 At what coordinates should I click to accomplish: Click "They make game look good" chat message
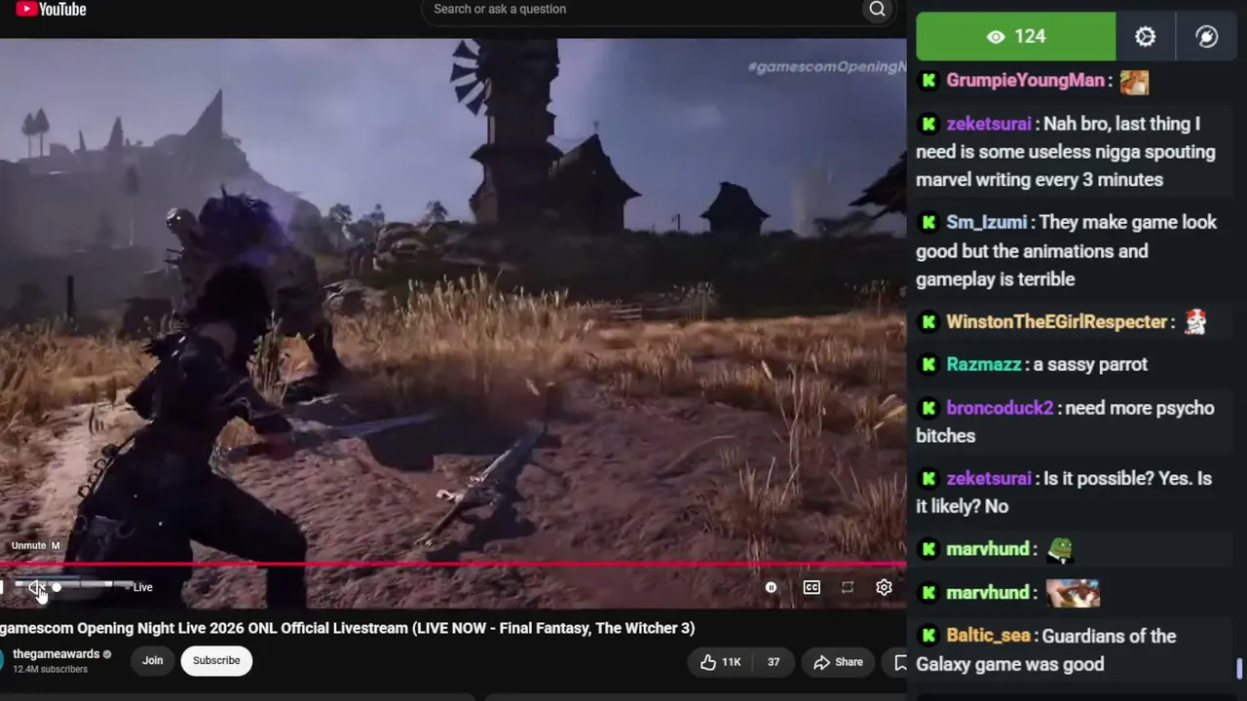[x=1067, y=250]
